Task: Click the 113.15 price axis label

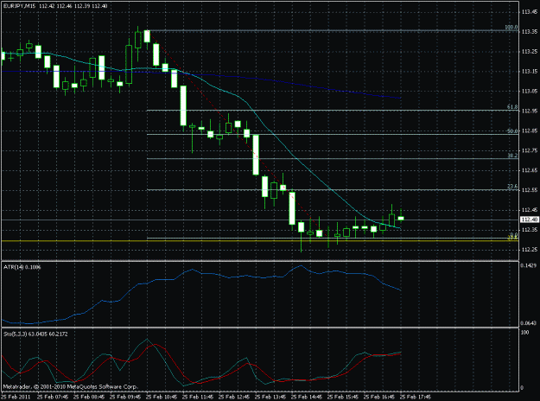Action: (530, 72)
